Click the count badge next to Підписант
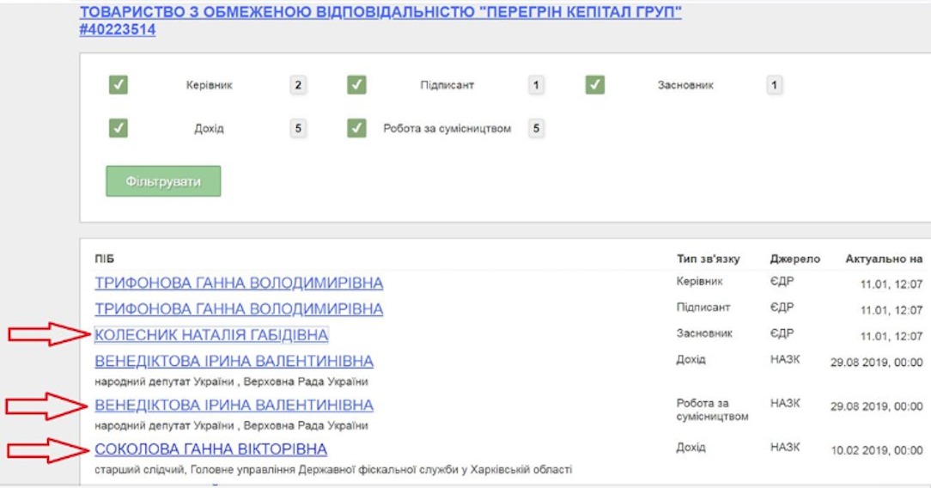 [536, 85]
